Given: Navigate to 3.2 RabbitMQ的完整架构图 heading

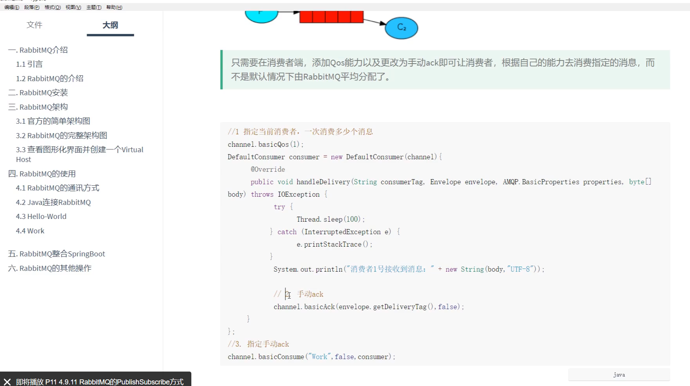Looking at the screenshot, I should (x=61, y=135).
